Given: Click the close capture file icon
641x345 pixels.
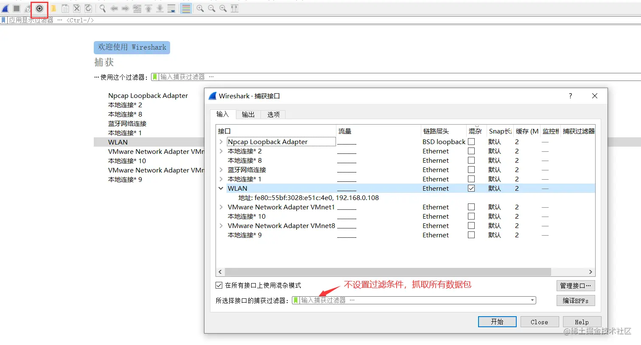Looking at the screenshot, I should (x=77, y=8).
